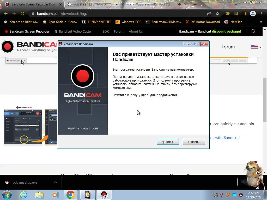Open SDK in the site top menu
267x200 pixels.
click(x=106, y=31)
